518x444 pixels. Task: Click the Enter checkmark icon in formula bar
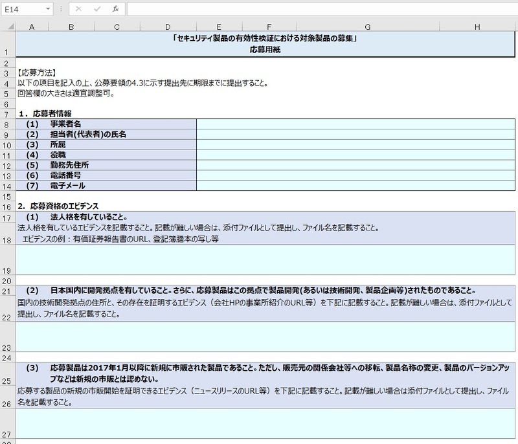click(x=96, y=9)
